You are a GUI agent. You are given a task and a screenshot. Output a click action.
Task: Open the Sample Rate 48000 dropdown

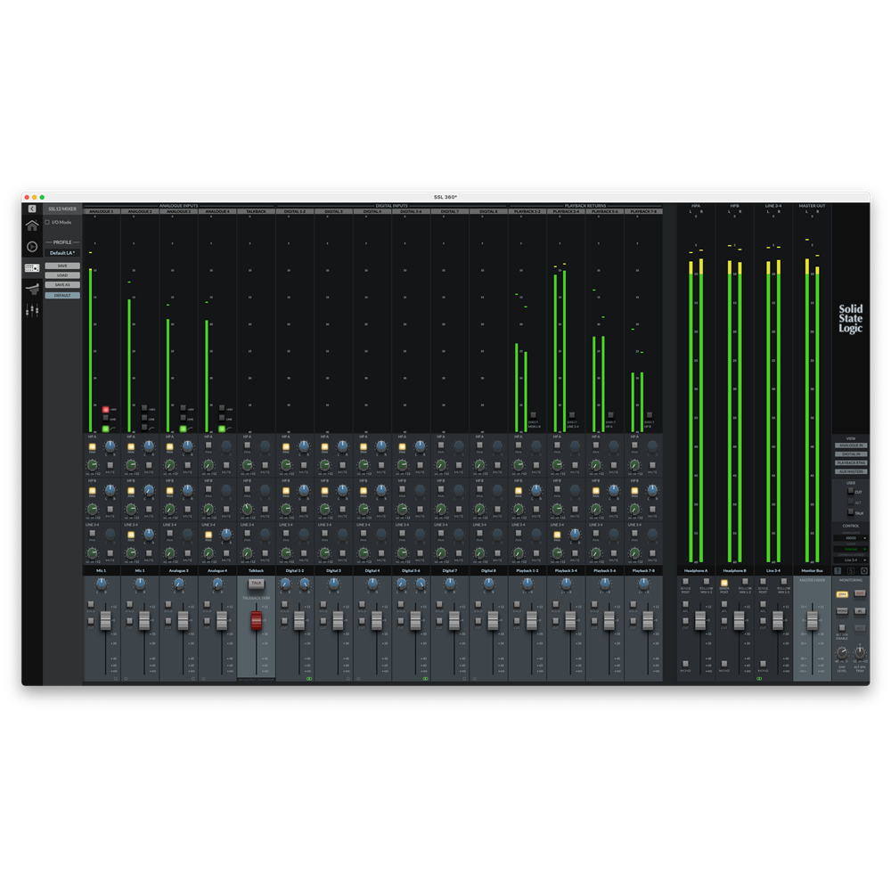[x=851, y=538]
